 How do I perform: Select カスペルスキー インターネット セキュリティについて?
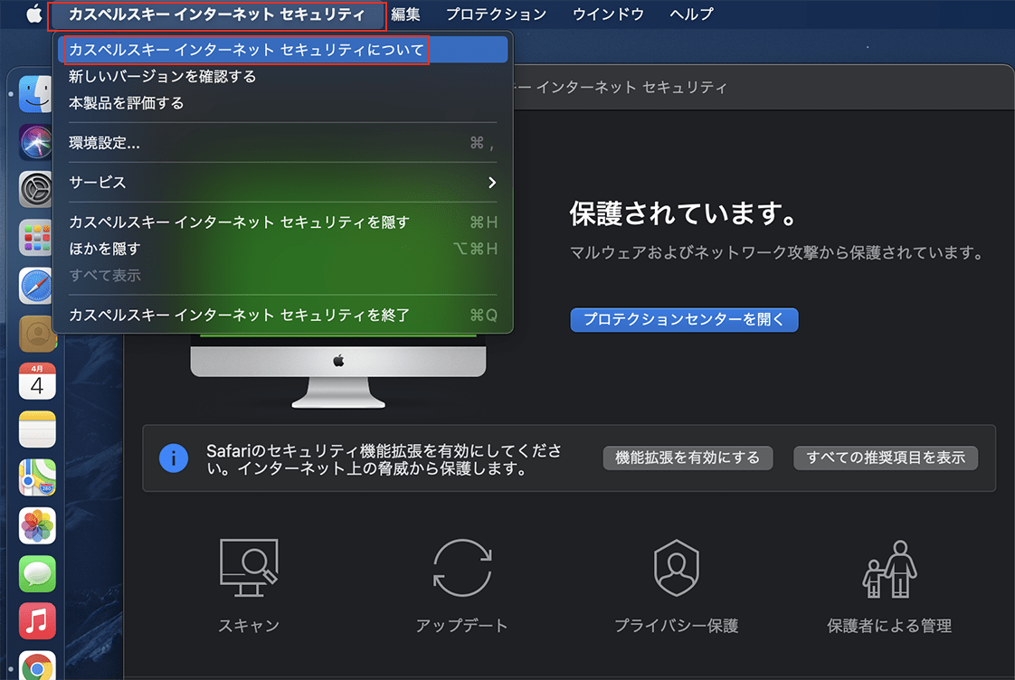283,50
